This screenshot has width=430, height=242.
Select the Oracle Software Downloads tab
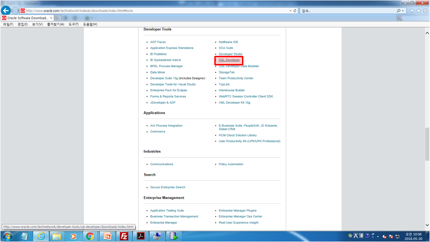coord(27,18)
